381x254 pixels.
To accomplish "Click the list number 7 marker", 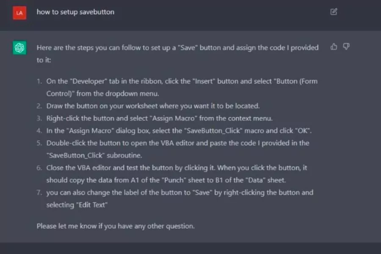I will (39, 193).
